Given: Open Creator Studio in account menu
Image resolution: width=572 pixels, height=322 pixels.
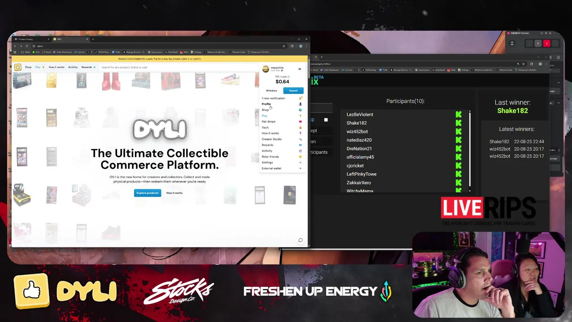Looking at the screenshot, I should [272, 139].
